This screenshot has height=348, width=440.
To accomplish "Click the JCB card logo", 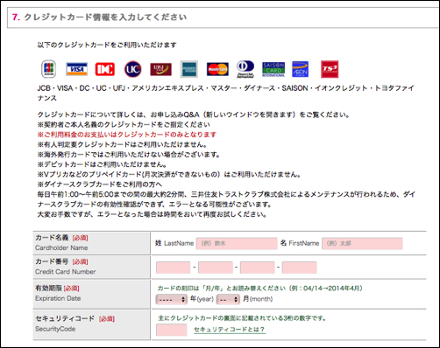I will click(49, 69).
